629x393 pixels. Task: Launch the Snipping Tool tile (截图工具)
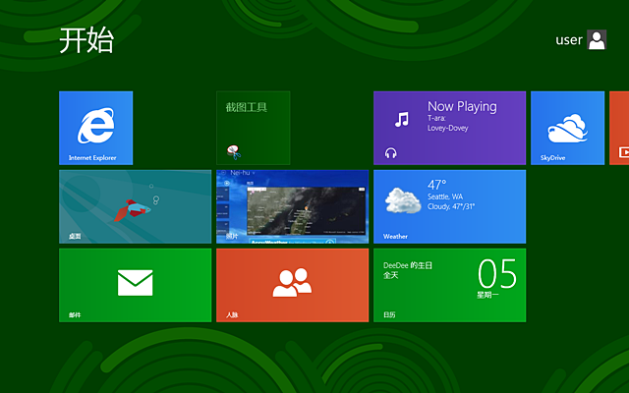(254, 128)
